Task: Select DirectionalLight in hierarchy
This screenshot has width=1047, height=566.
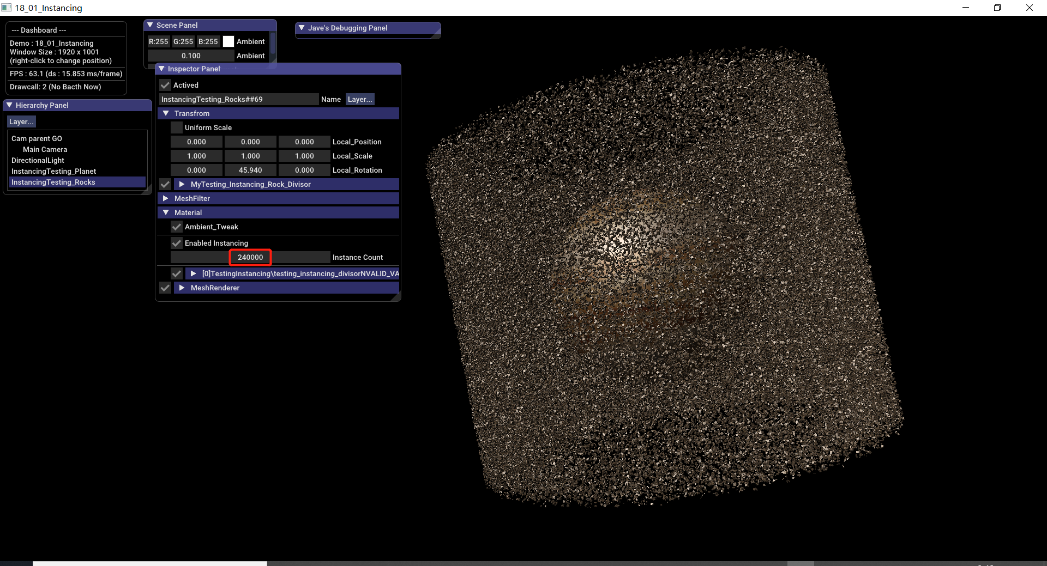Action: click(38, 160)
